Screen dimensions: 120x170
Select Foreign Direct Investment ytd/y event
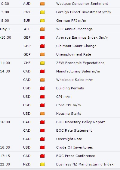(84, 12)
